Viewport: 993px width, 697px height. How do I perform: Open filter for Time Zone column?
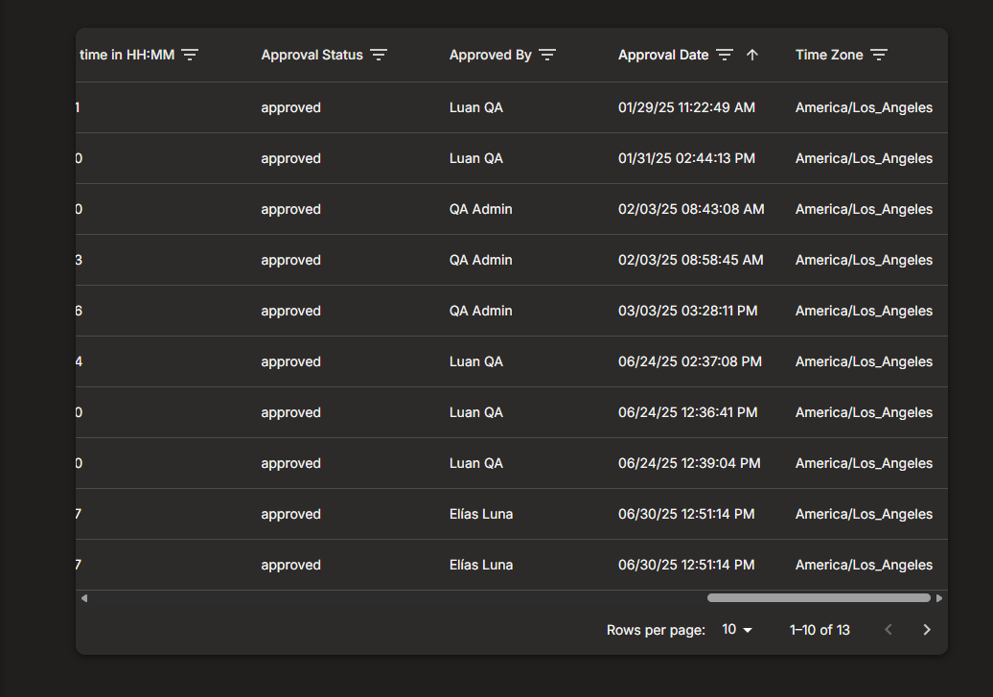click(x=879, y=55)
